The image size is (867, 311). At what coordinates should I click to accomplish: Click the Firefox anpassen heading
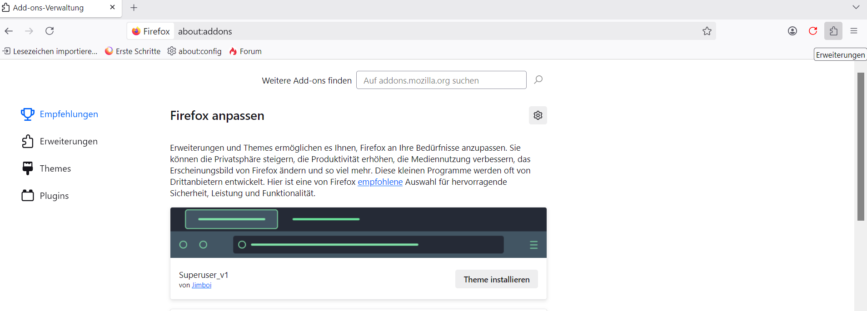click(217, 116)
